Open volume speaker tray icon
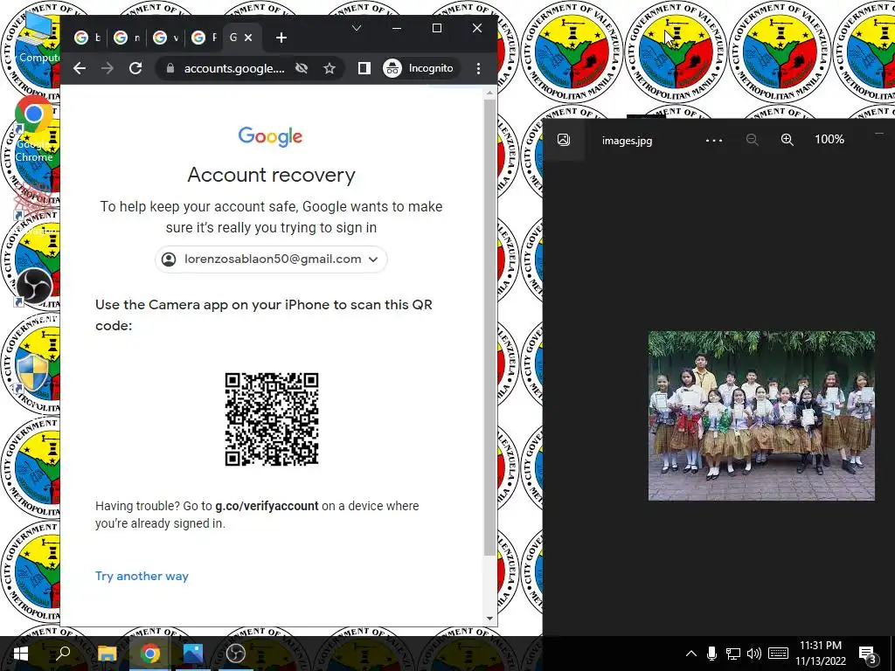895x671 pixels. (754, 654)
